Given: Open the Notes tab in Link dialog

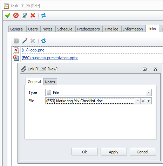Looking at the screenshot, I should (x=50, y=82).
